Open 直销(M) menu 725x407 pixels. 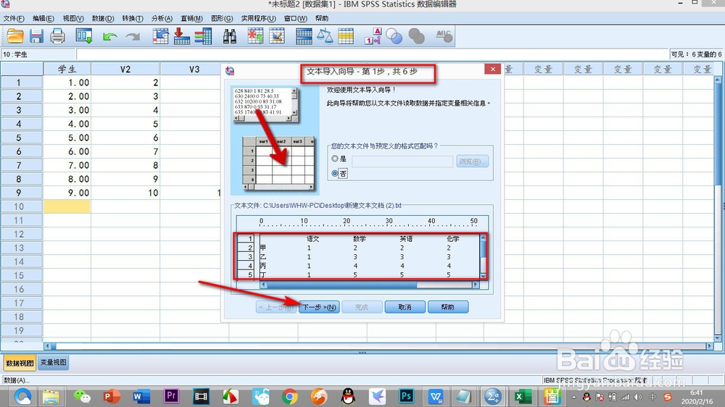(x=191, y=19)
